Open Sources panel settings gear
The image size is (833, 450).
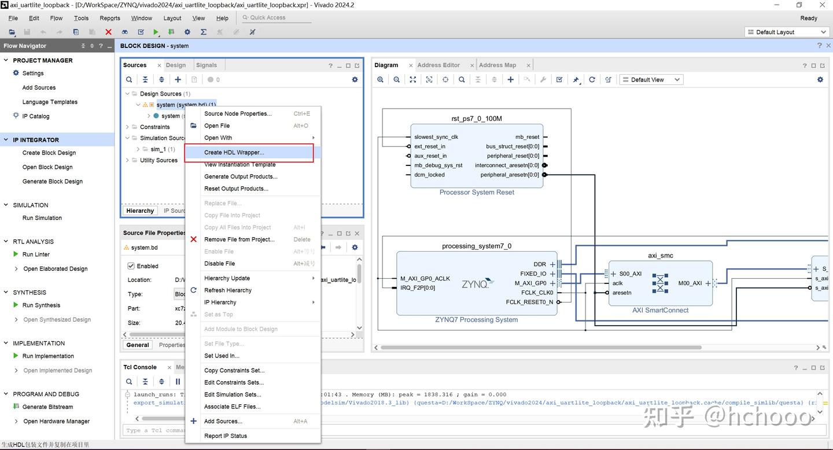tap(355, 80)
